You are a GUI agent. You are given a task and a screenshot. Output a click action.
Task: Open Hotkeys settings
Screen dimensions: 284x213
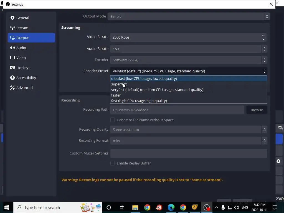[31, 68]
